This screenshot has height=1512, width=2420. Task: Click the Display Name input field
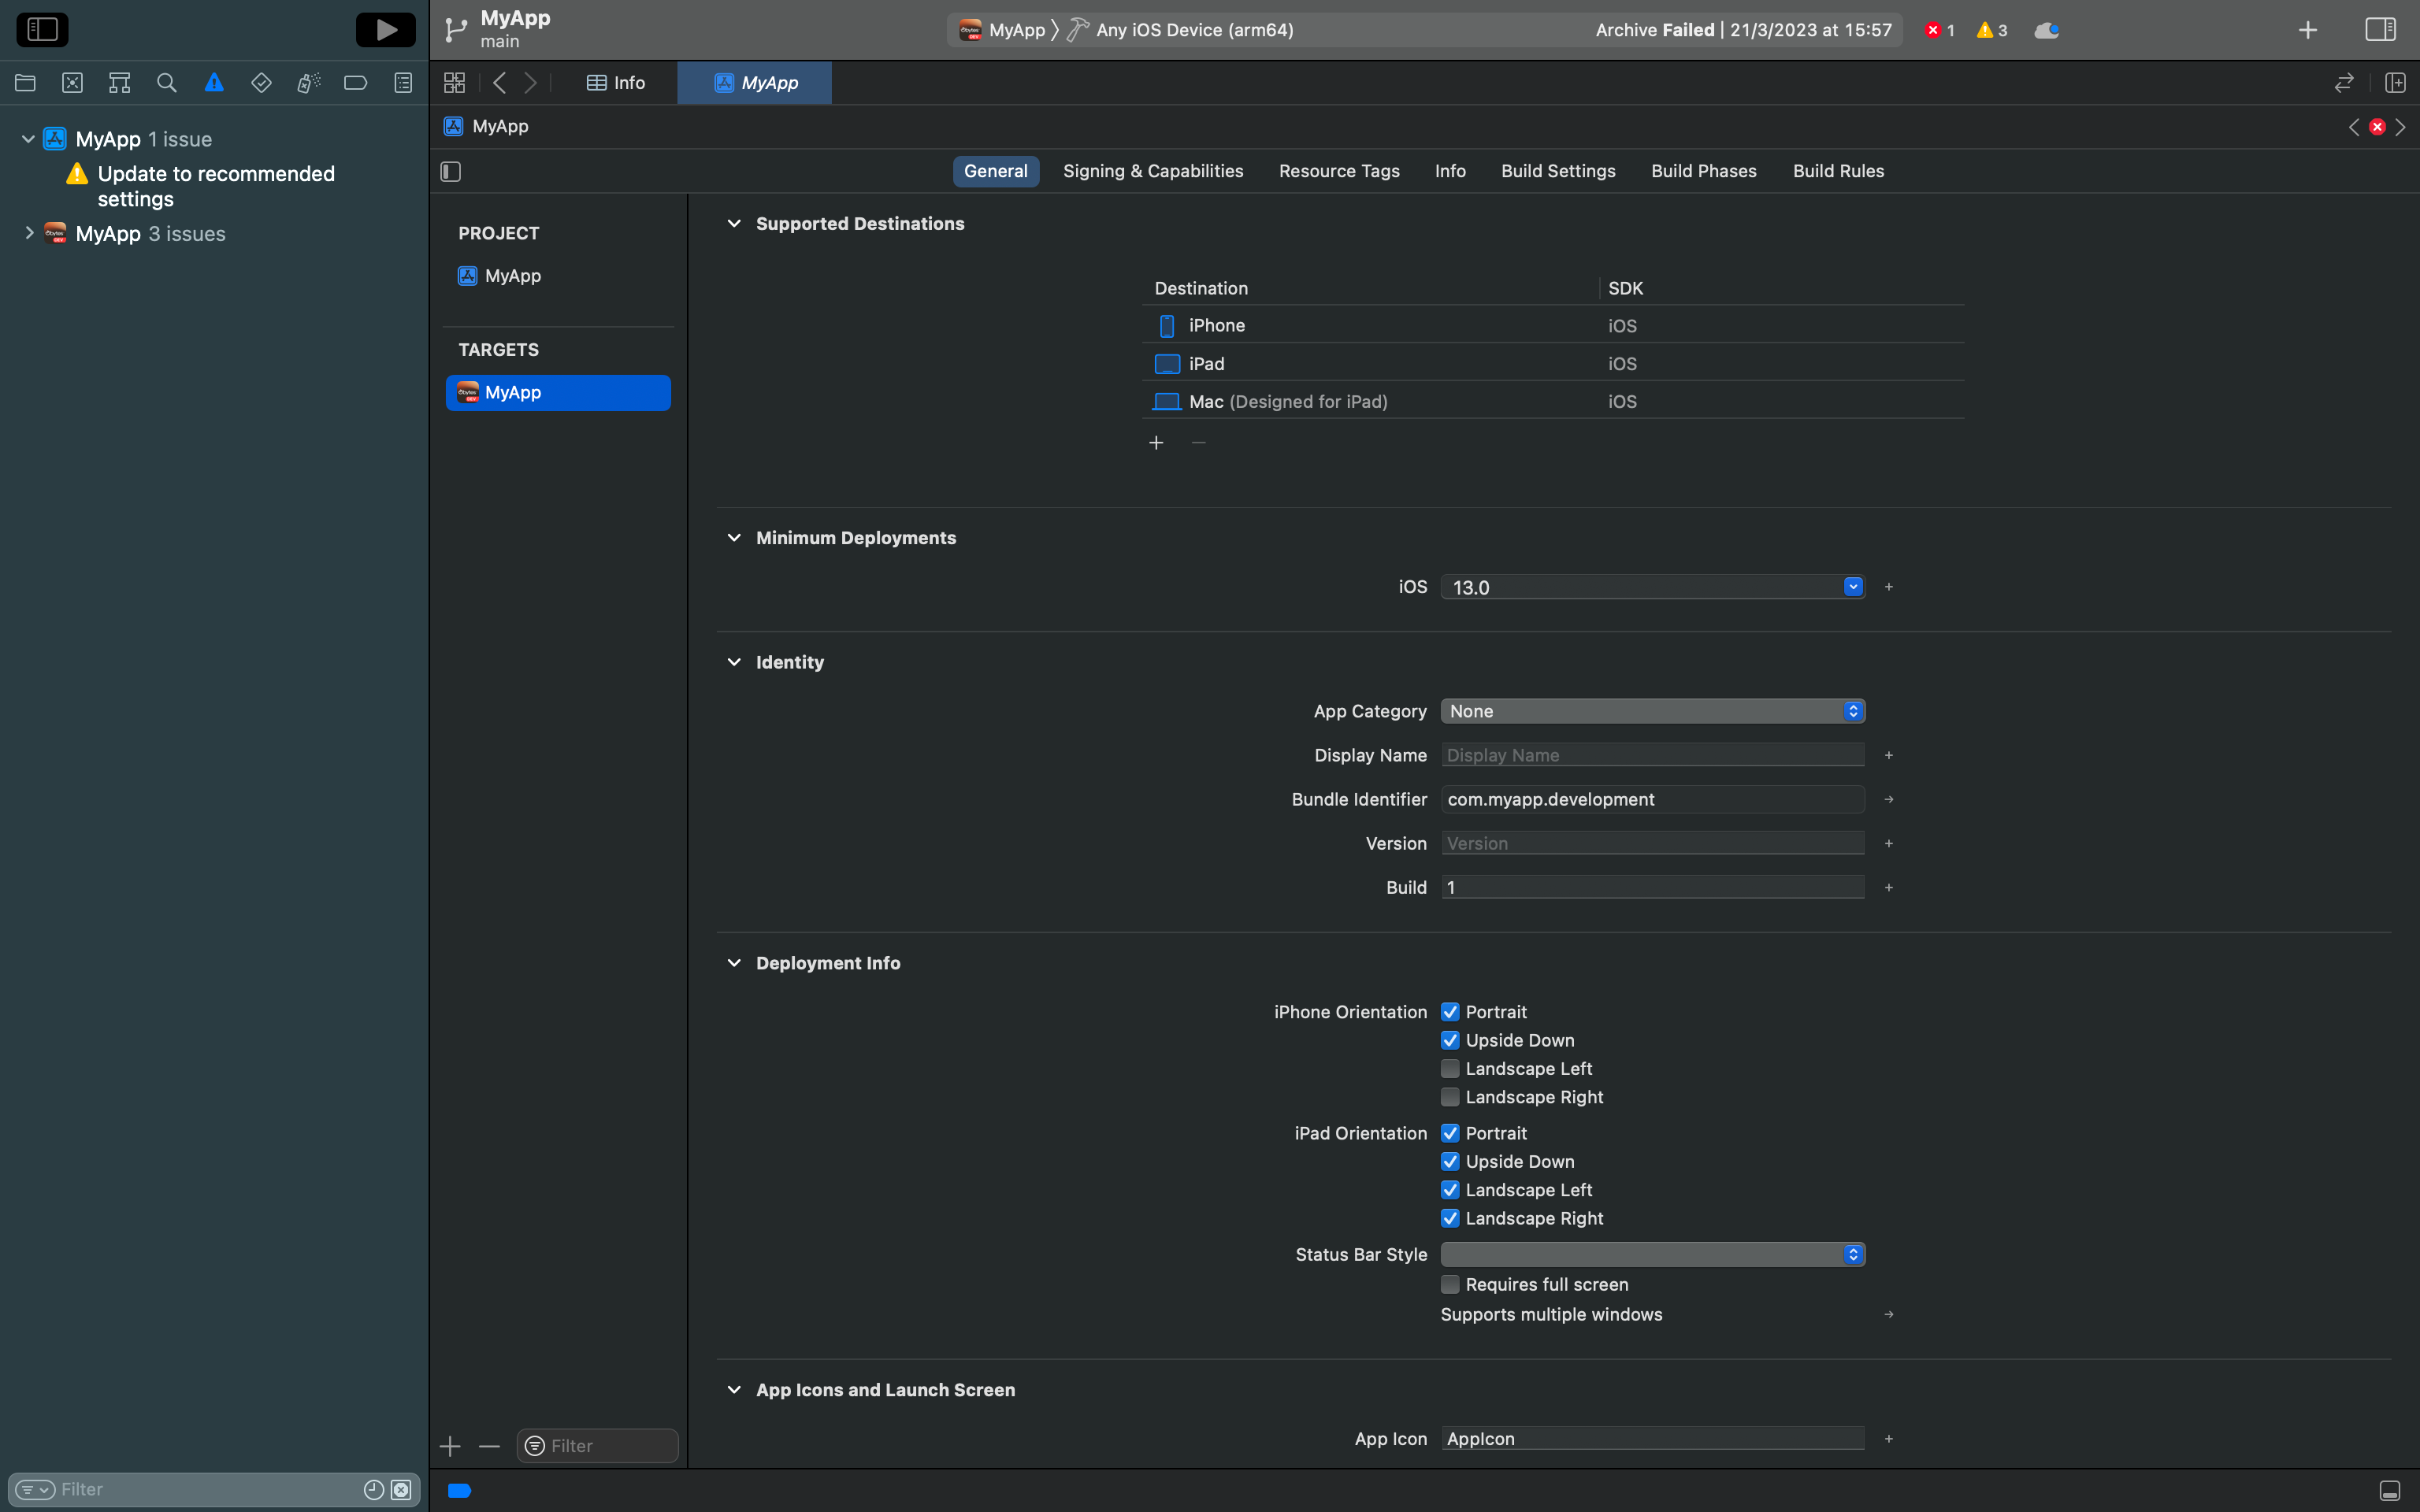click(1653, 755)
